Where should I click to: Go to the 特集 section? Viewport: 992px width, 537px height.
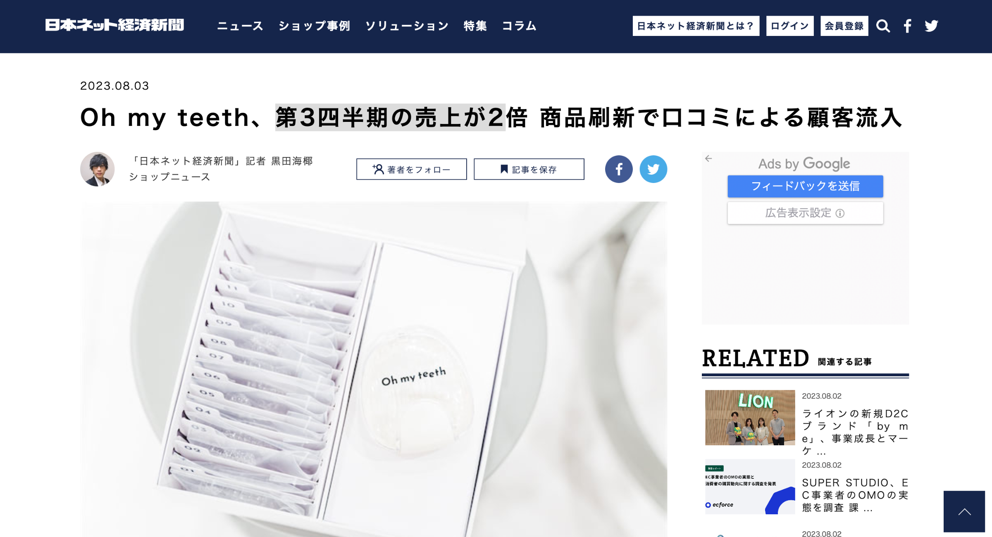475,26
